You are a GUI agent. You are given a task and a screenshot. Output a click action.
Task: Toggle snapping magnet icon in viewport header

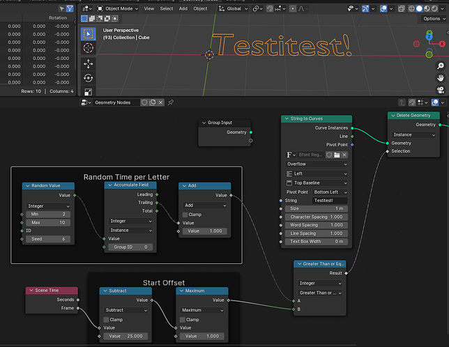tap(270, 9)
